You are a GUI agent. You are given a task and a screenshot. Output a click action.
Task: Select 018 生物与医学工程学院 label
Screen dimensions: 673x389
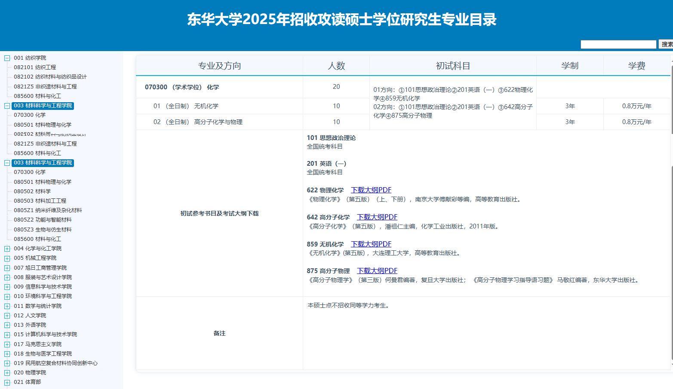tap(43, 354)
